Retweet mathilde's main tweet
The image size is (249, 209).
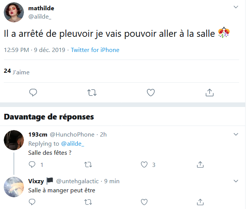pyautogui.click(x=92, y=92)
